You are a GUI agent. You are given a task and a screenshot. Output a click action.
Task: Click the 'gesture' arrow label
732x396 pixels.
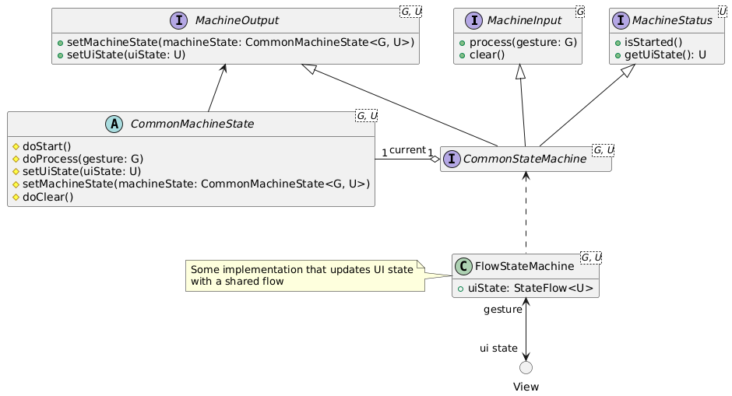[x=503, y=310]
